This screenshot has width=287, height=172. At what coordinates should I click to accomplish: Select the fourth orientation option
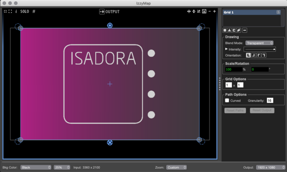tap(264, 55)
